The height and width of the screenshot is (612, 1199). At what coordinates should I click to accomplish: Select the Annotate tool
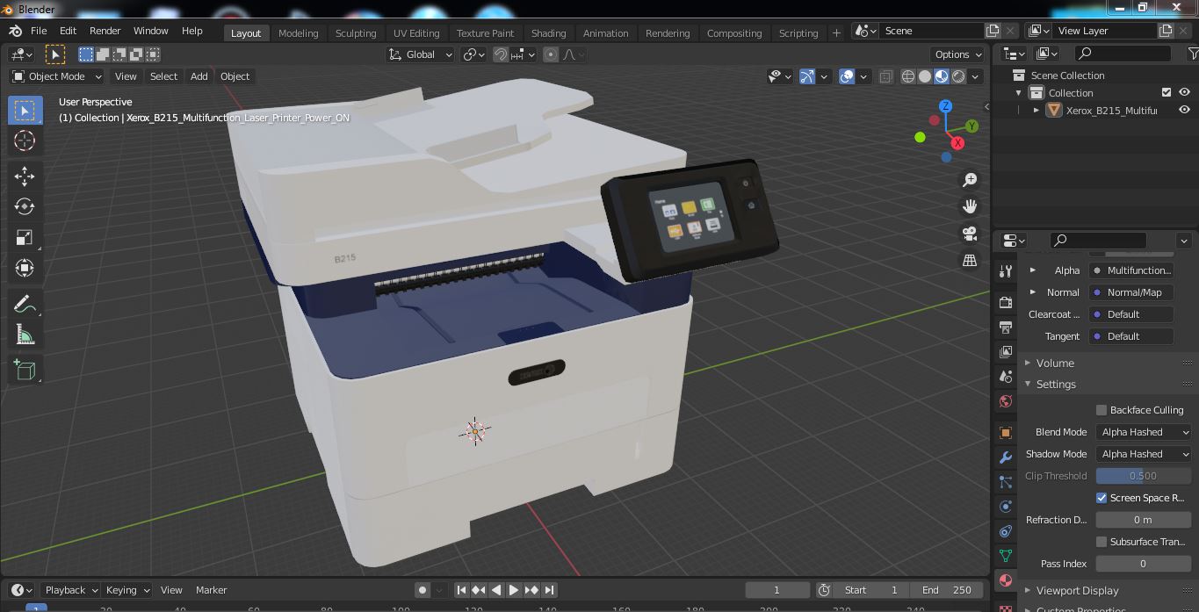25,304
